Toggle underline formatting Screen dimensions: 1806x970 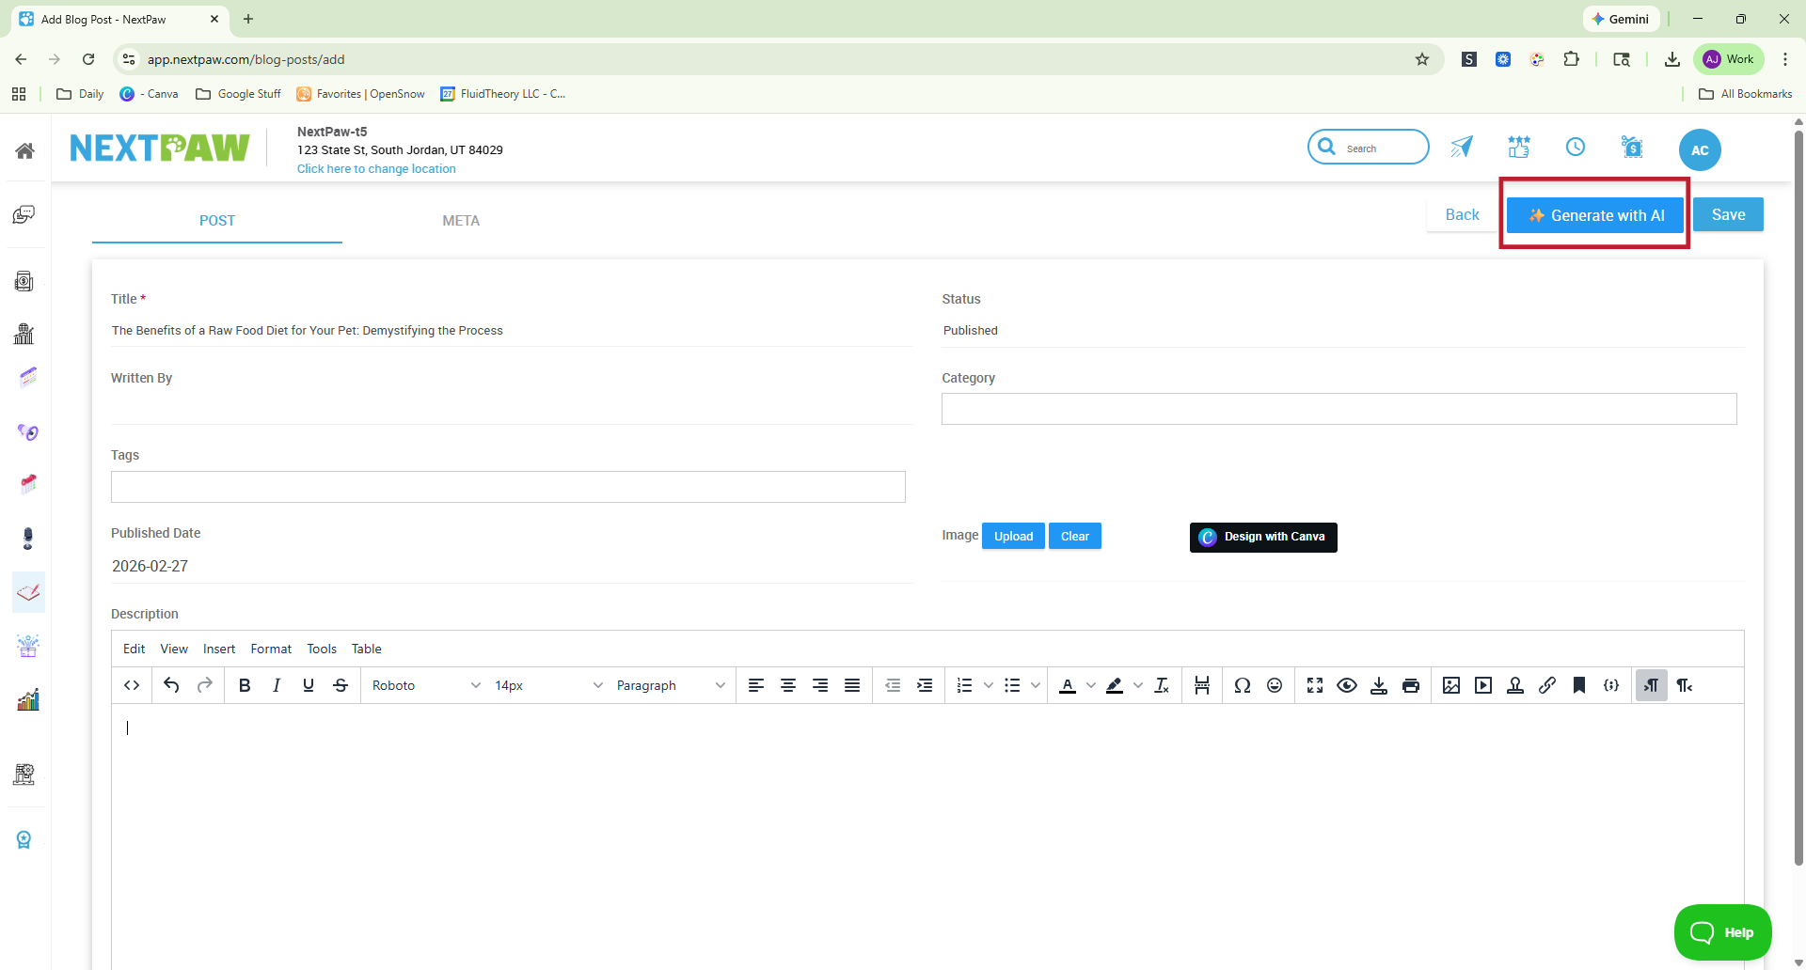tap(308, 685)
